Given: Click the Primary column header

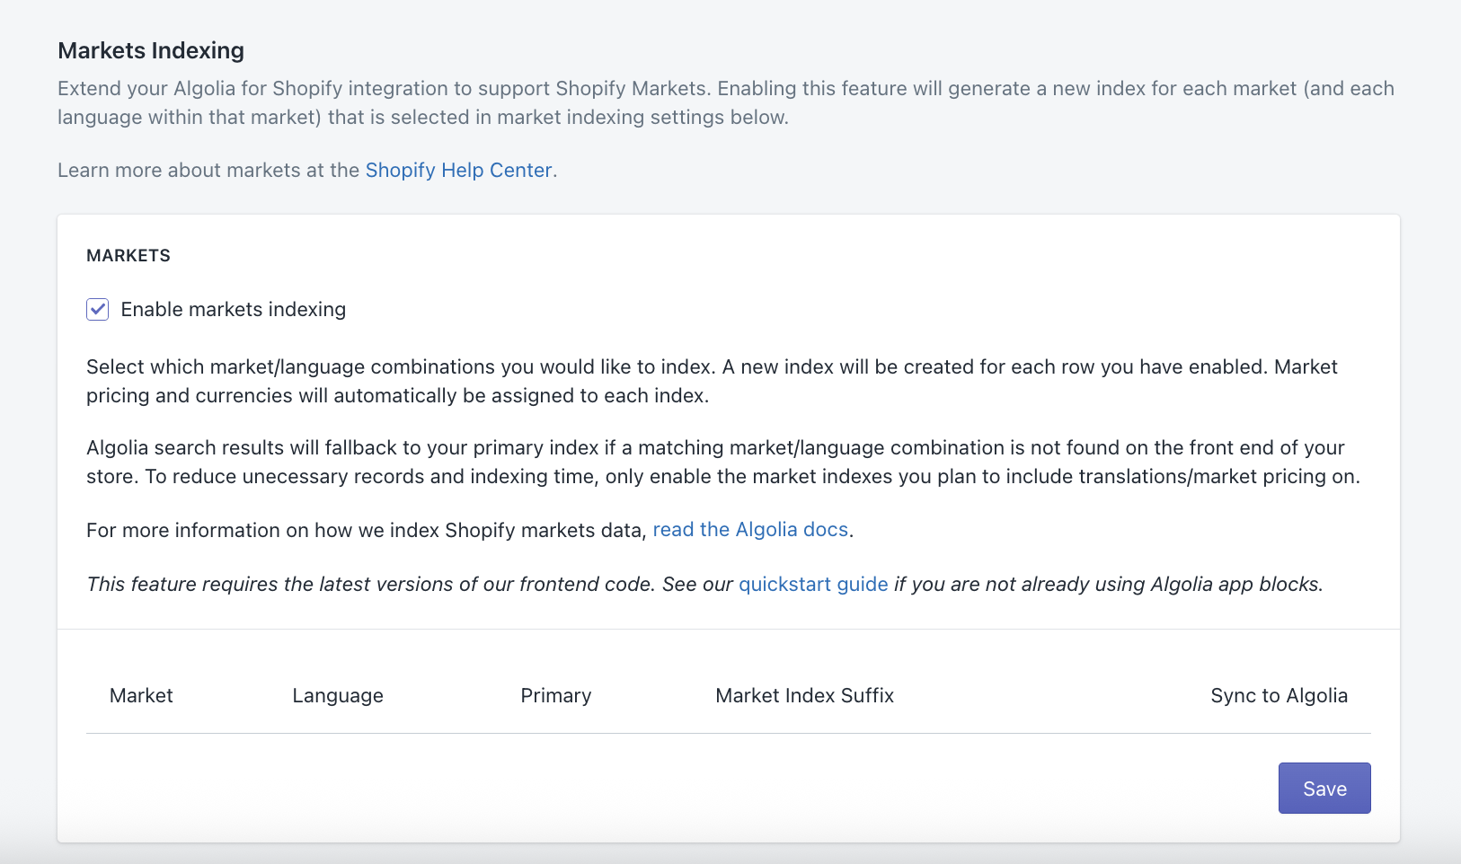Looking at the screenshot, I should [556, 696].
